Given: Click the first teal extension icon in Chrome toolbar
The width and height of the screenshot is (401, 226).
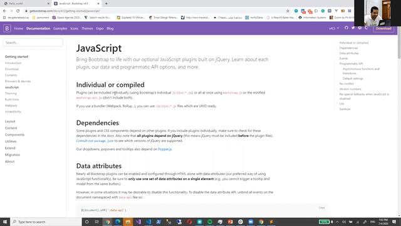Looking at the screenshot, I should 296,11.
